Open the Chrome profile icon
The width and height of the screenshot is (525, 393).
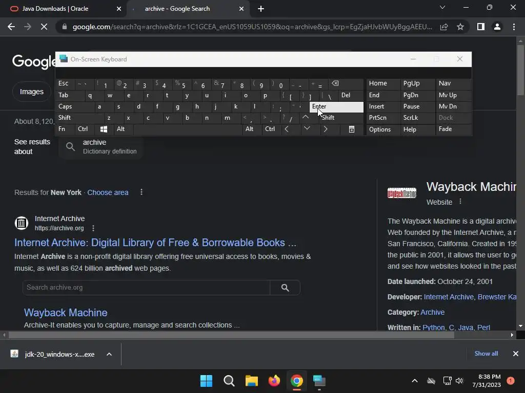click(x=497, y=27)
